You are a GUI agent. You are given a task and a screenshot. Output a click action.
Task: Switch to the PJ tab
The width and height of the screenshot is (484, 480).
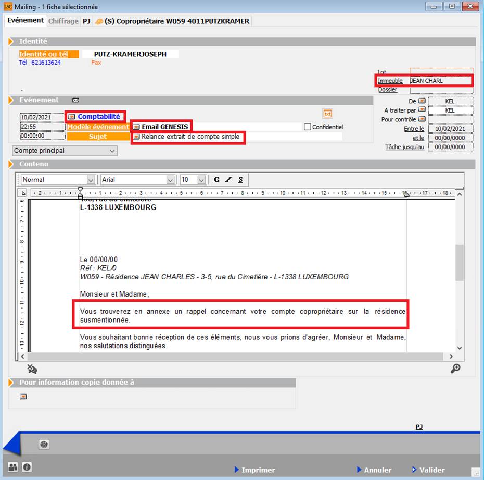86,21
